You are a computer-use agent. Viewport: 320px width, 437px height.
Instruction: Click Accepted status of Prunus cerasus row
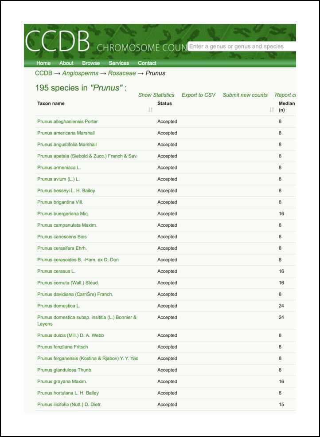pos(167,271)
